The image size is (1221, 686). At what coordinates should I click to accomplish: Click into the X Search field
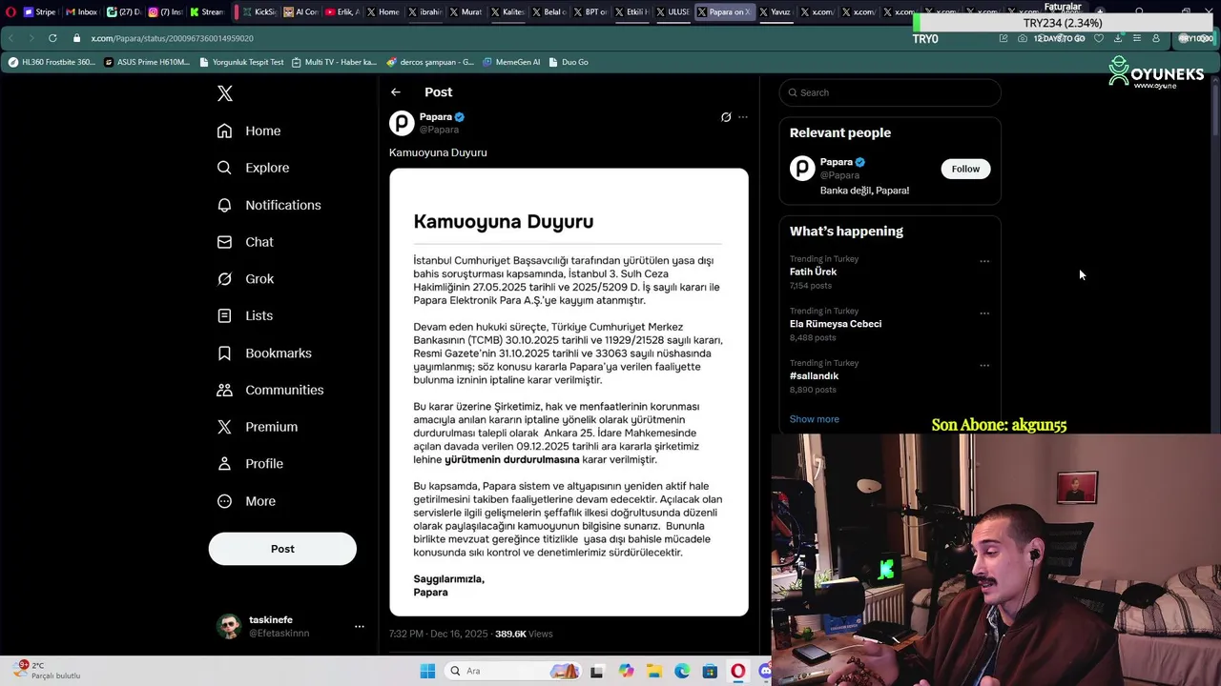pos(890,92)
